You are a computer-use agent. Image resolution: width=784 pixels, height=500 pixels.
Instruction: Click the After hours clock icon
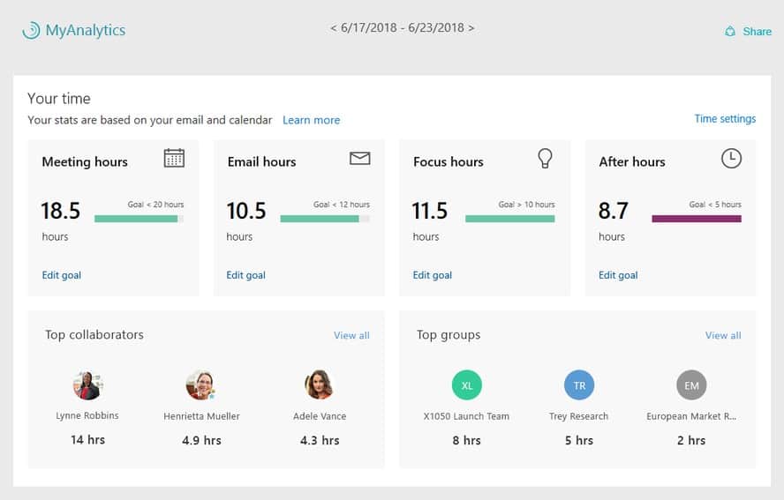731,159
